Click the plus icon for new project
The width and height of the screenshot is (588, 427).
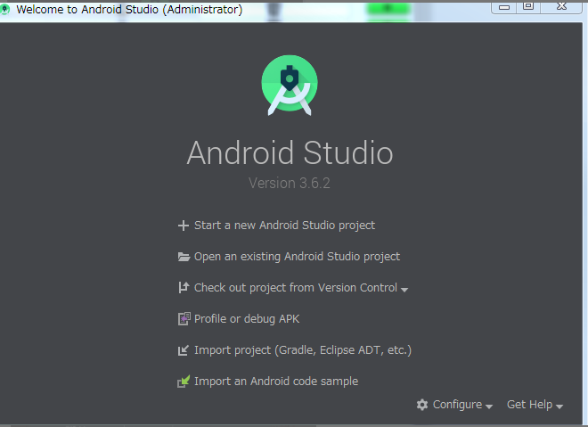(183, 226)
